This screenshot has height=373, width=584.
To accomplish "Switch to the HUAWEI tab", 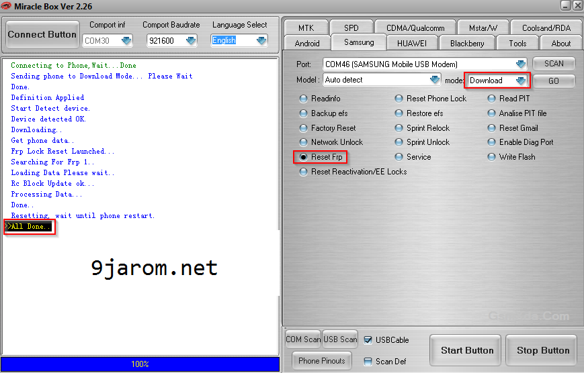I will pos(411,43).
